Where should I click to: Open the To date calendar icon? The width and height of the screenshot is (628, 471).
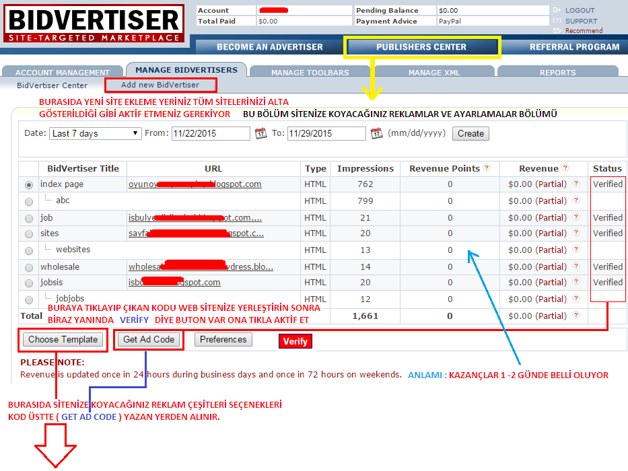pos(376,133)
